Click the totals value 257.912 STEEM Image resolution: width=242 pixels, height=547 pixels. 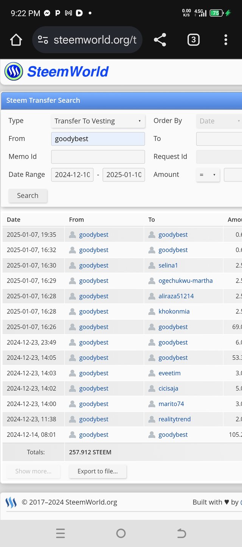[x=90, y=452]
